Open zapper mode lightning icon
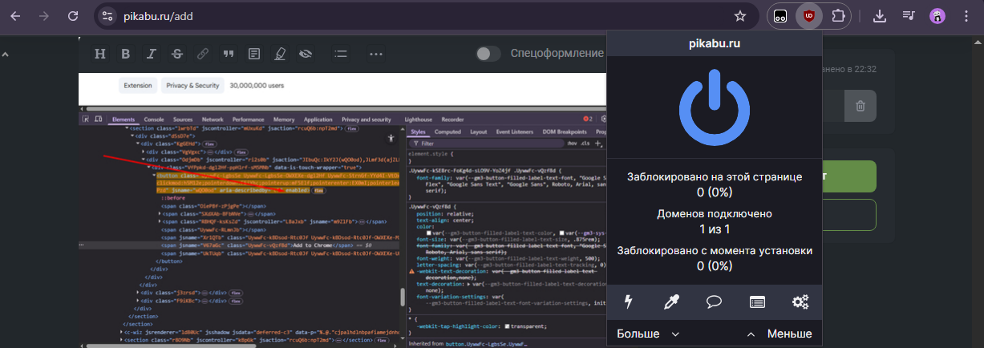Screen dimensions: 984x348 (x=629, y=302)
